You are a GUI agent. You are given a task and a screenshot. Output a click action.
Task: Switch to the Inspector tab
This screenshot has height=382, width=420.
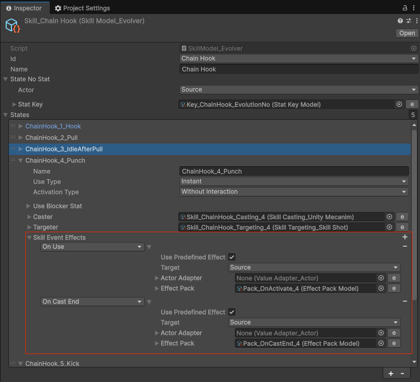pos(25,8)
